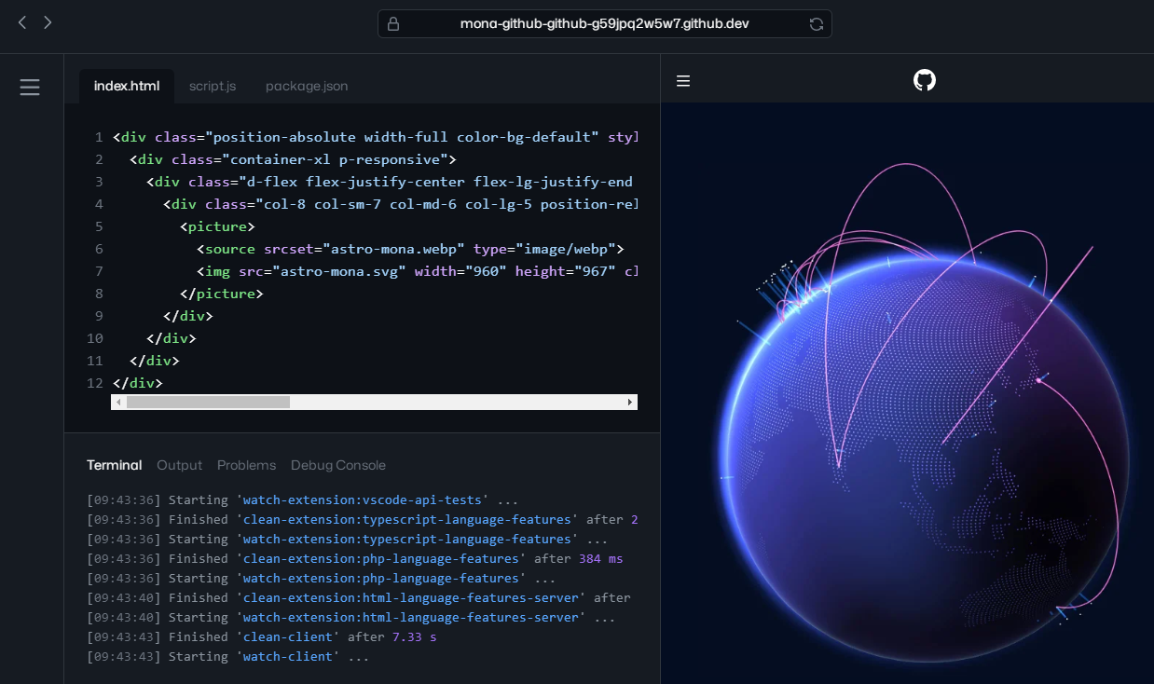Open the package.json tab
The height and width of the screenshot is (684, 1154).
[307, 86]
